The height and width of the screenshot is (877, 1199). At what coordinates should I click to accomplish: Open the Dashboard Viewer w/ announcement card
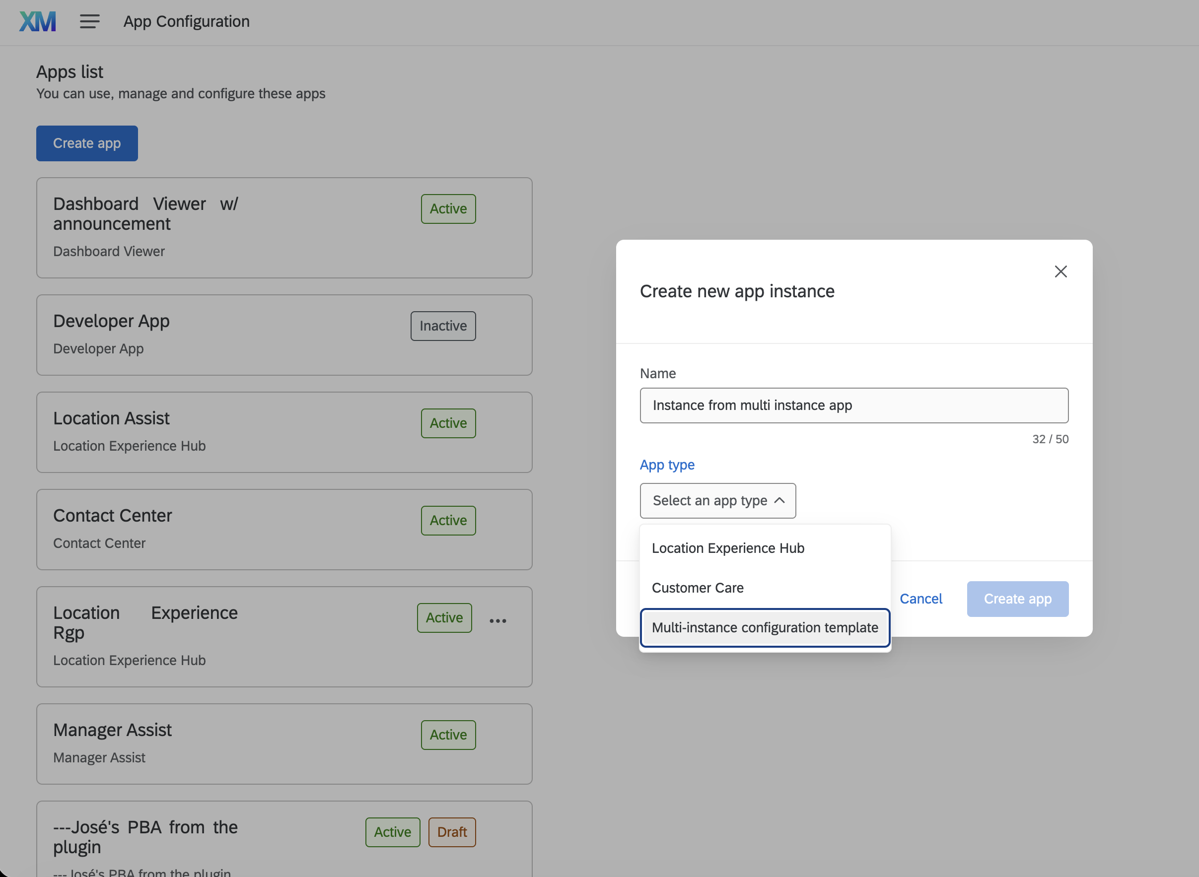coord(284,228)
